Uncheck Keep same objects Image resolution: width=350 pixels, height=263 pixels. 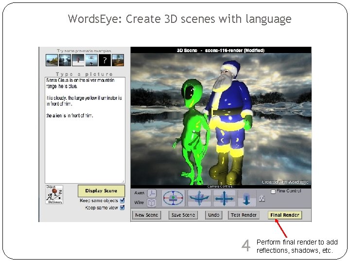(122, 200)
